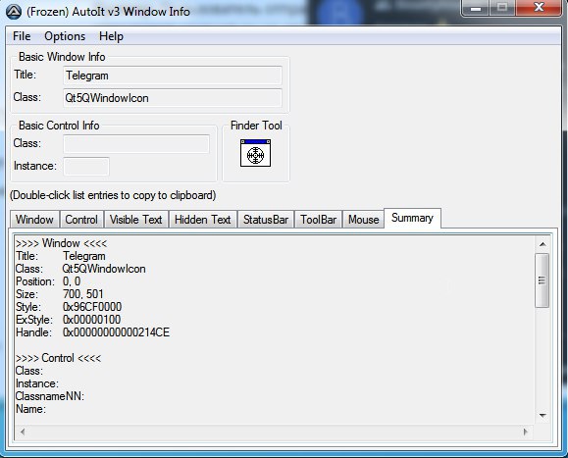This screenshot has width=568, height=458.
Task: Switch to the Visible Text tab
Action: tap(135, 220)
